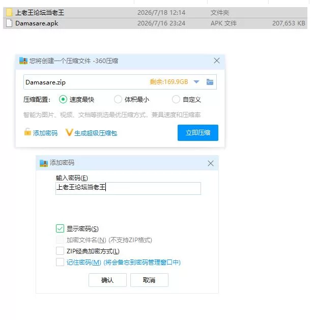Choose the 速度最快 compression option
The image size is (313, 320).
coord(63,99)
